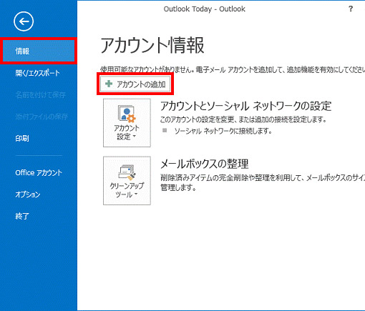This screenshot has height=311, width=365.
Task: Expand the クリーンアップ ツール dropdown button
Action: coord(127,181)
